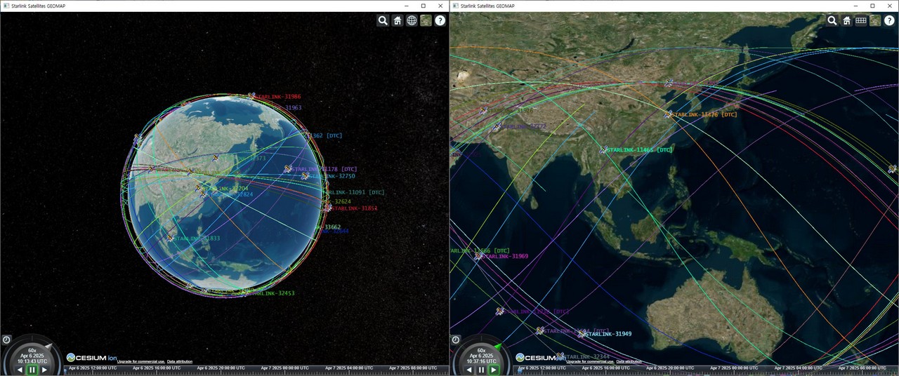Viewport: 899px width, 376px height.
Task: Click the STARLINK-11091 [DTC] label on globe
Action: 356,192
